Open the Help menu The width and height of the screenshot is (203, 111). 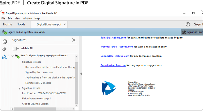(37, 18)
